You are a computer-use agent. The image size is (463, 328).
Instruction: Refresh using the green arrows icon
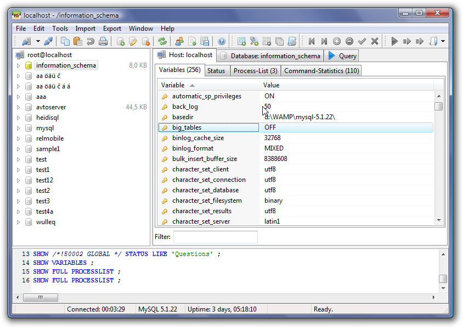[162, 41]
